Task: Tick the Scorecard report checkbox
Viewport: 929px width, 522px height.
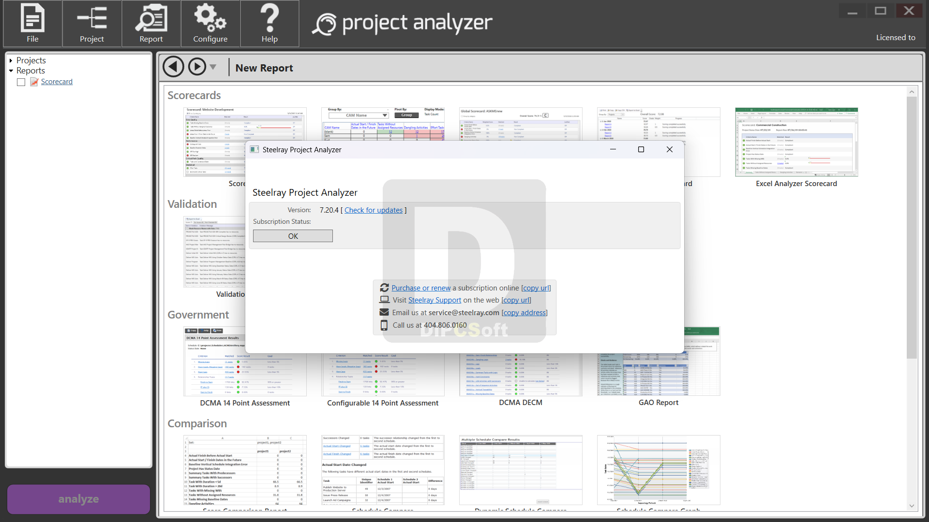Action: (21, 82)
